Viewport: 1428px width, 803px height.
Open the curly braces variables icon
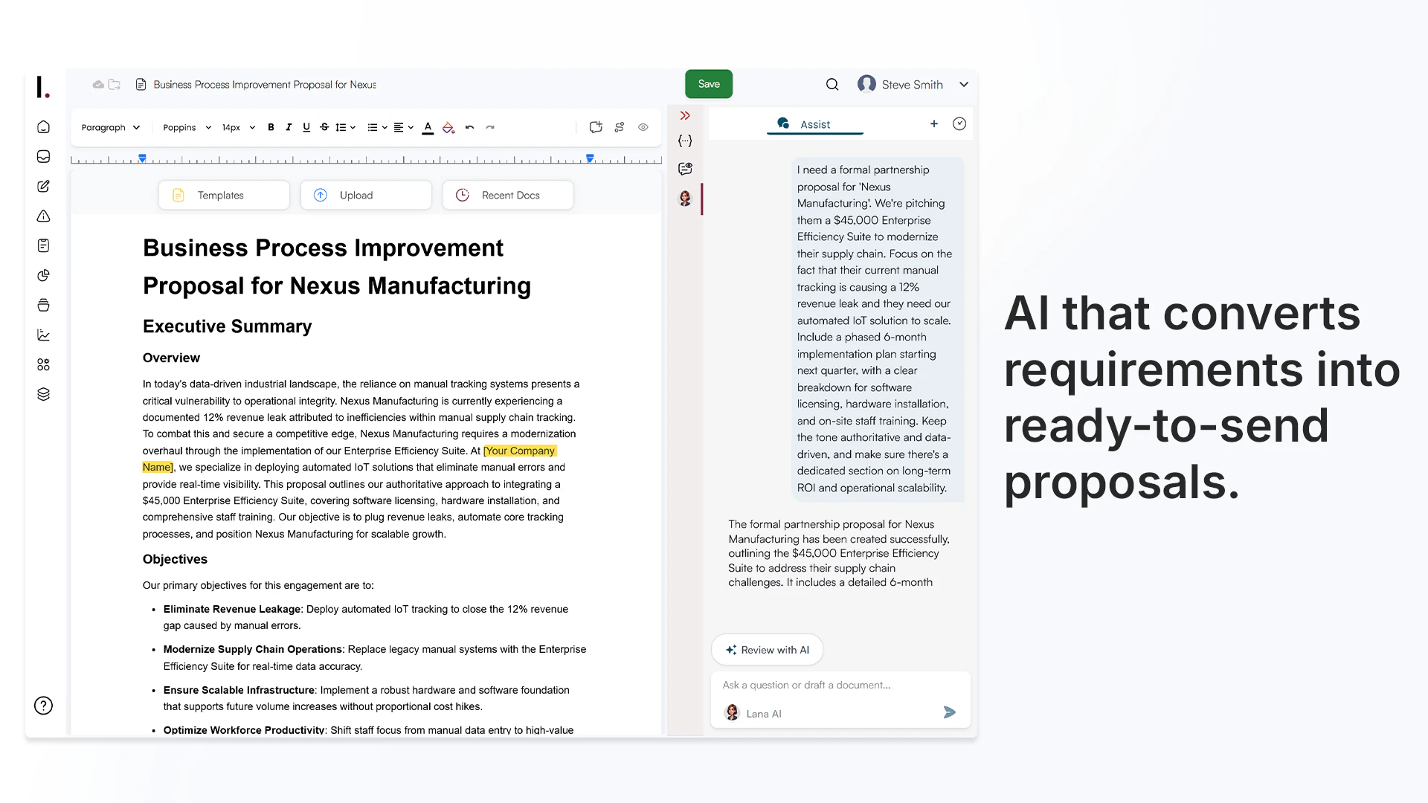[x=685, y=141]
